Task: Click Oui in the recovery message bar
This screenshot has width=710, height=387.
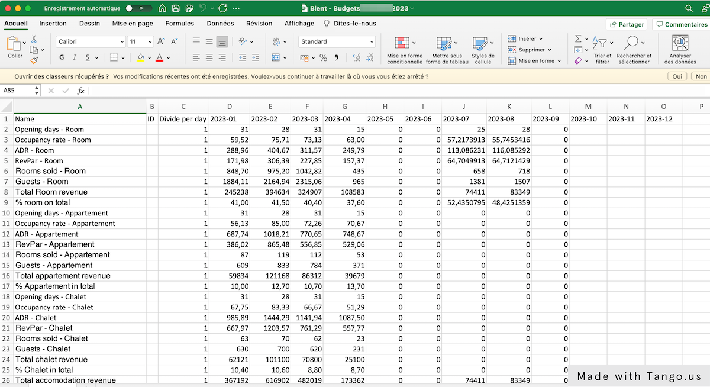Action: pyautogui.click(x=676, y=77)
